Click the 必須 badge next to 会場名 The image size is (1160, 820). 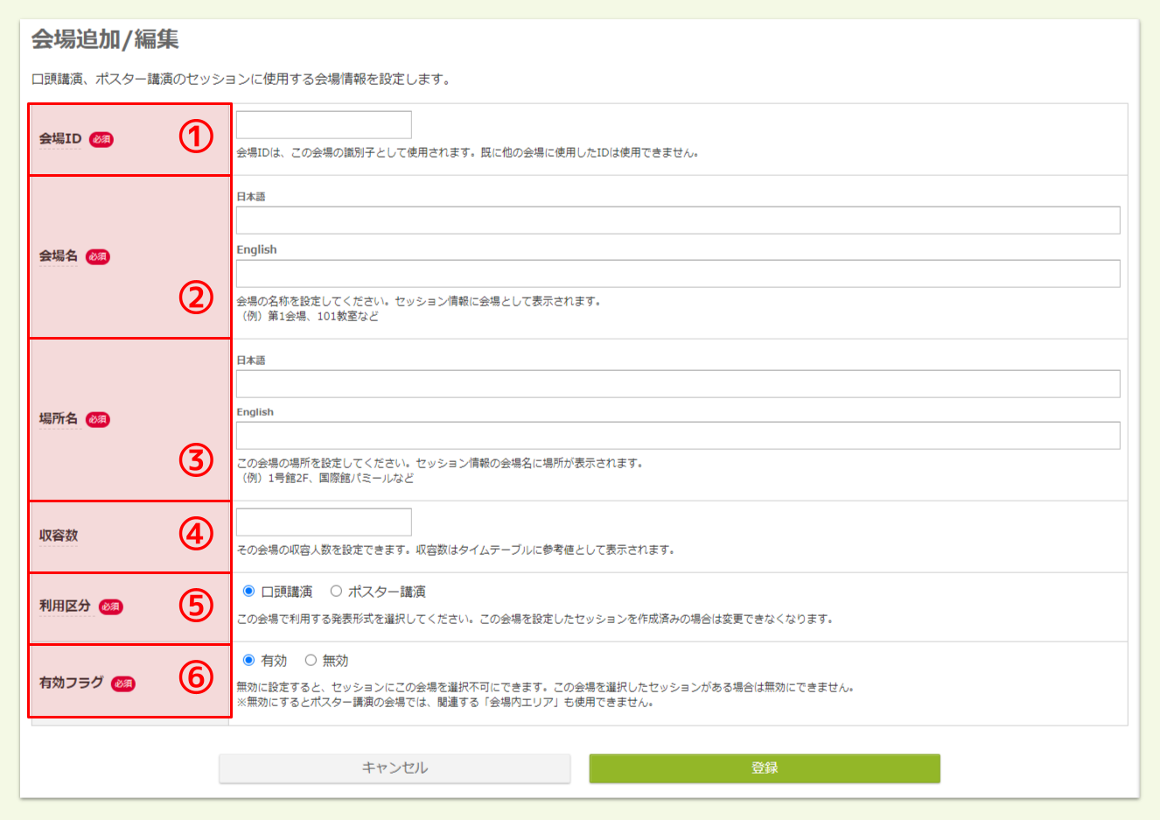pos(97,256)
